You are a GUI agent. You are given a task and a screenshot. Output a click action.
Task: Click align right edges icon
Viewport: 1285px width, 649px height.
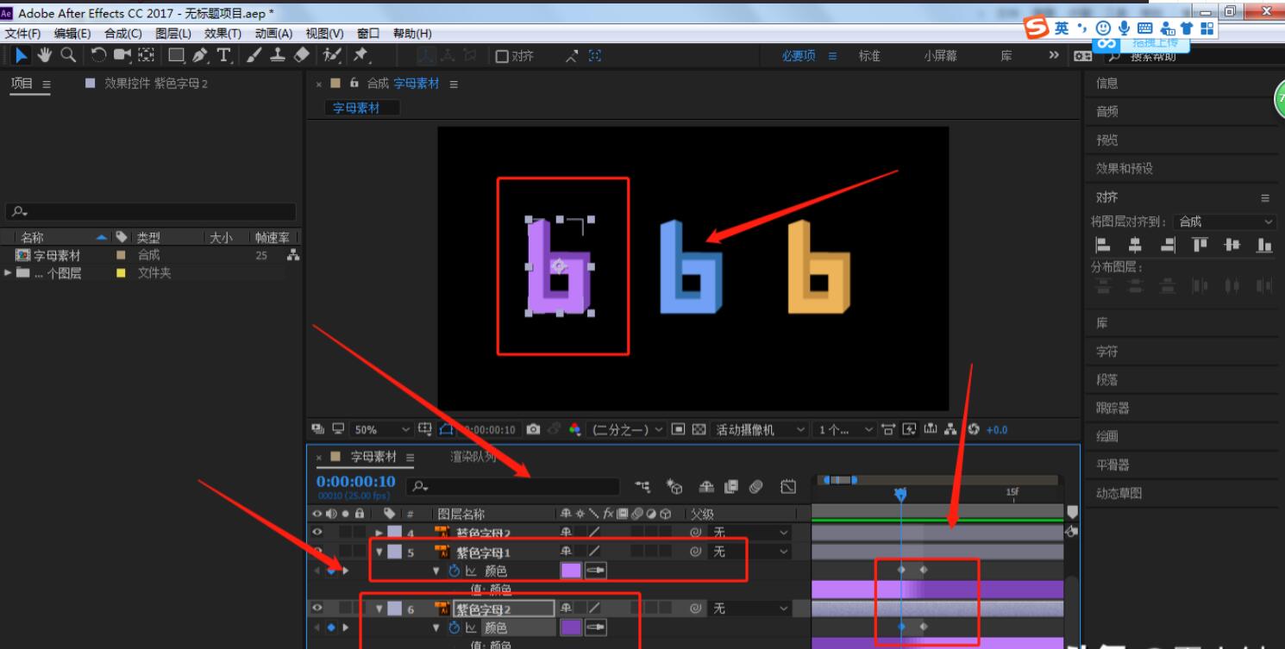click(1168, 245)
